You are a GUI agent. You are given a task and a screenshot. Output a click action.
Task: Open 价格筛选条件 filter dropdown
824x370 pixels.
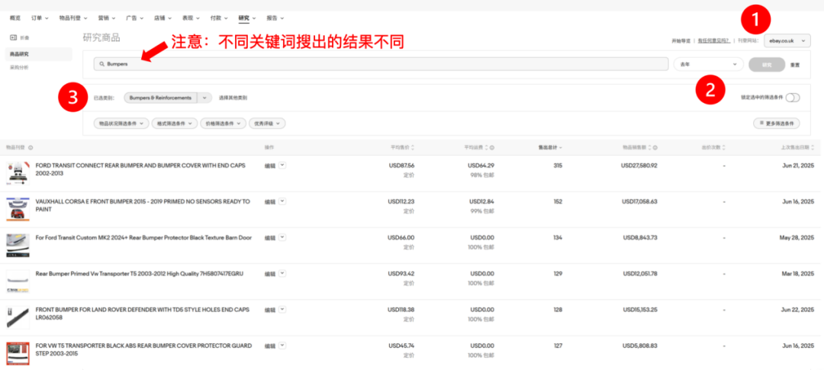pos(224,124)
